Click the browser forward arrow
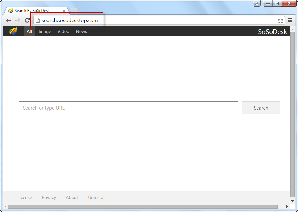 pyautogui.click(x=18, y=20)
